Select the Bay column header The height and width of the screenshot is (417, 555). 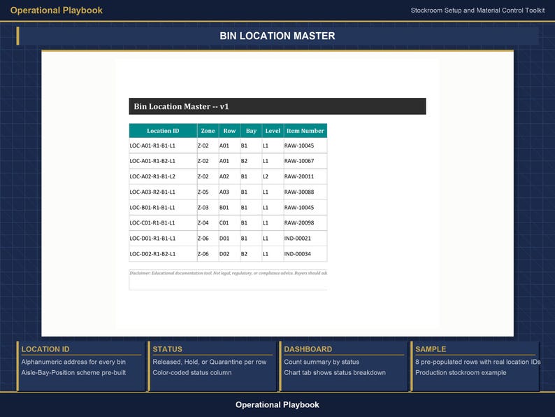[x=251, y=131]
